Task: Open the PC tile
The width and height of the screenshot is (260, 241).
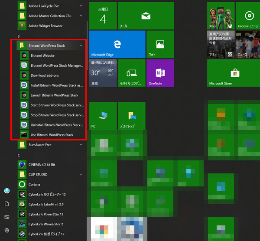Action: coord(103,116)
